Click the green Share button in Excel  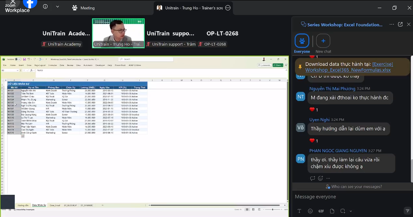click(278, 65)
